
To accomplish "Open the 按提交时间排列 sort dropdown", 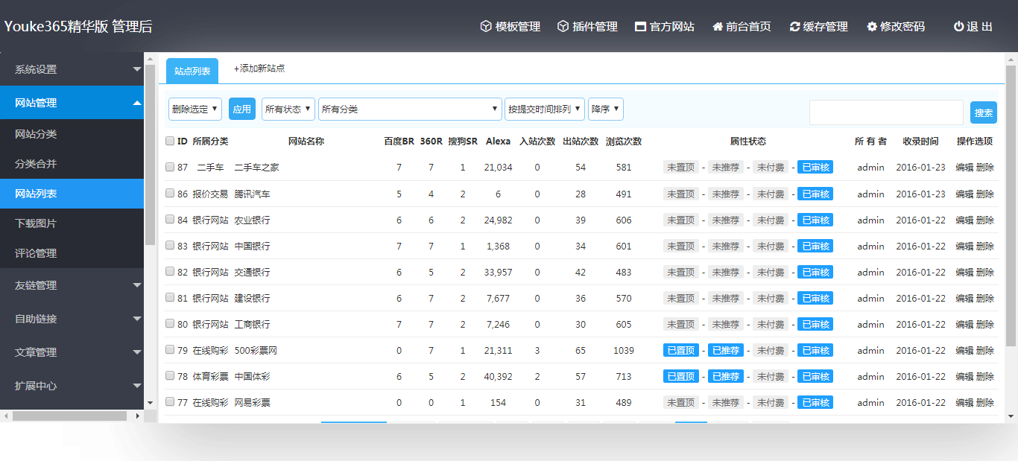I will click(545, 109).
